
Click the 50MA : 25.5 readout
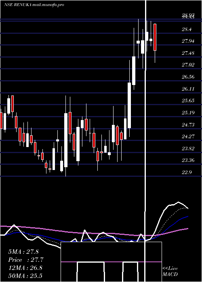25,276
